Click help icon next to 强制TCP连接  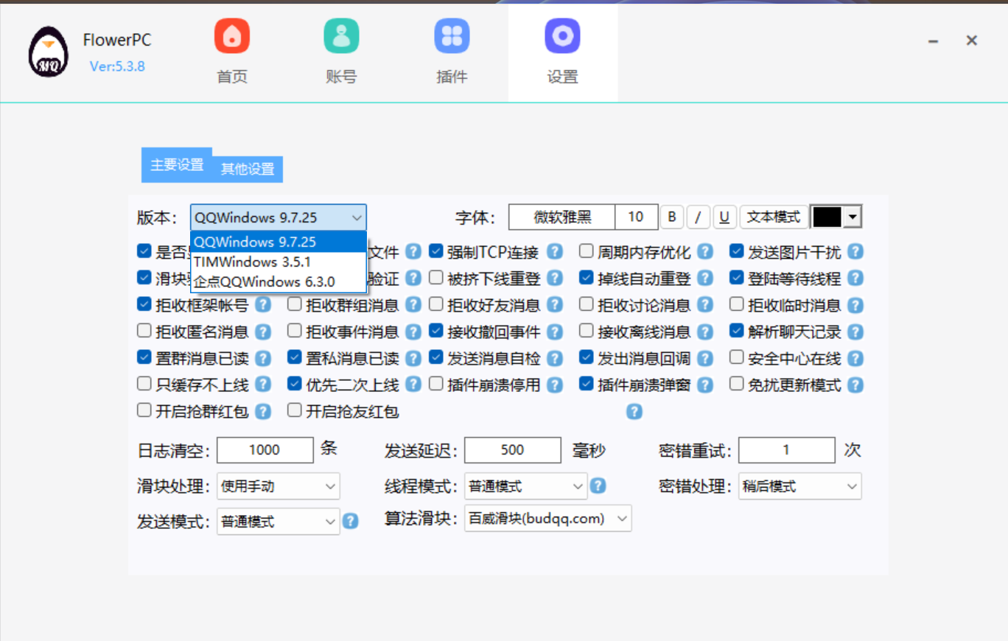[555, 253]
